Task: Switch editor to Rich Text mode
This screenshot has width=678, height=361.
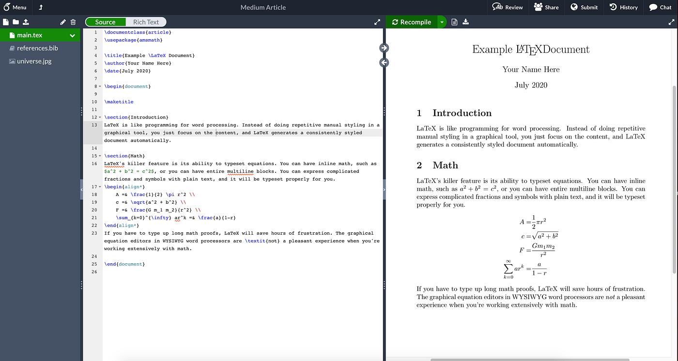Action: (x=146, y=22)
